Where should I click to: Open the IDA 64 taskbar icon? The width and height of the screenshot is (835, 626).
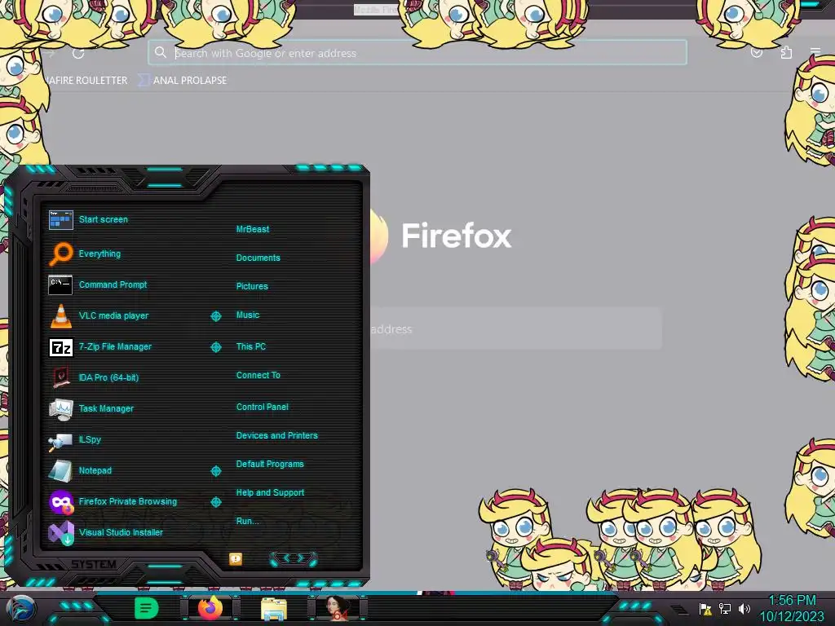click(337, 608)
